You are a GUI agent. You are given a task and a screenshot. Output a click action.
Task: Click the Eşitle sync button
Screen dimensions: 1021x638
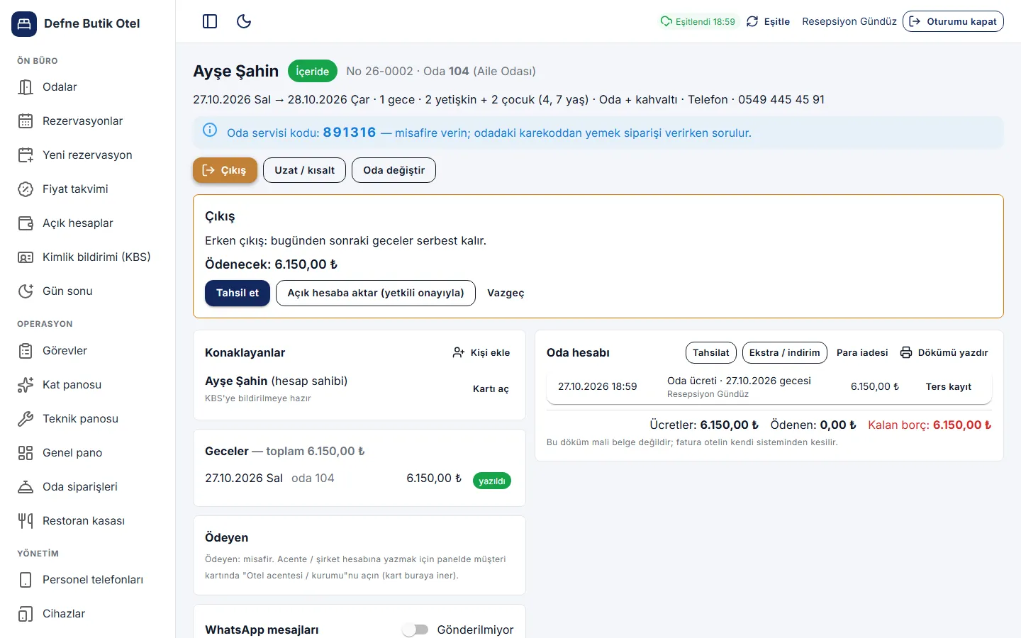768,21
